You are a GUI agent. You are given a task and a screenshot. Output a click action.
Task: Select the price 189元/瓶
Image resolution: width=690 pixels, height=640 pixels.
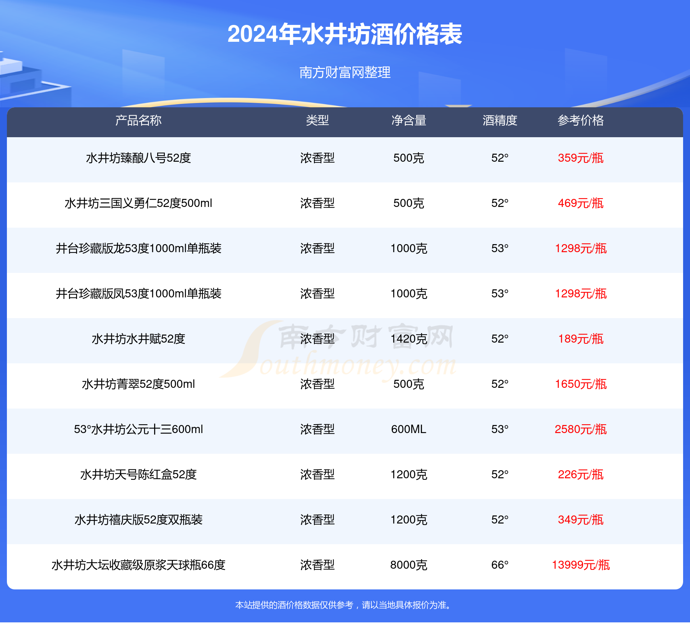click(x=581, y=339)
